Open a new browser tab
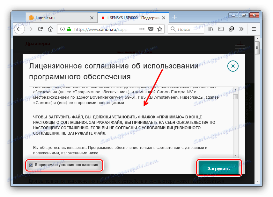The image size is (273, 197). [x=174, y=17]
